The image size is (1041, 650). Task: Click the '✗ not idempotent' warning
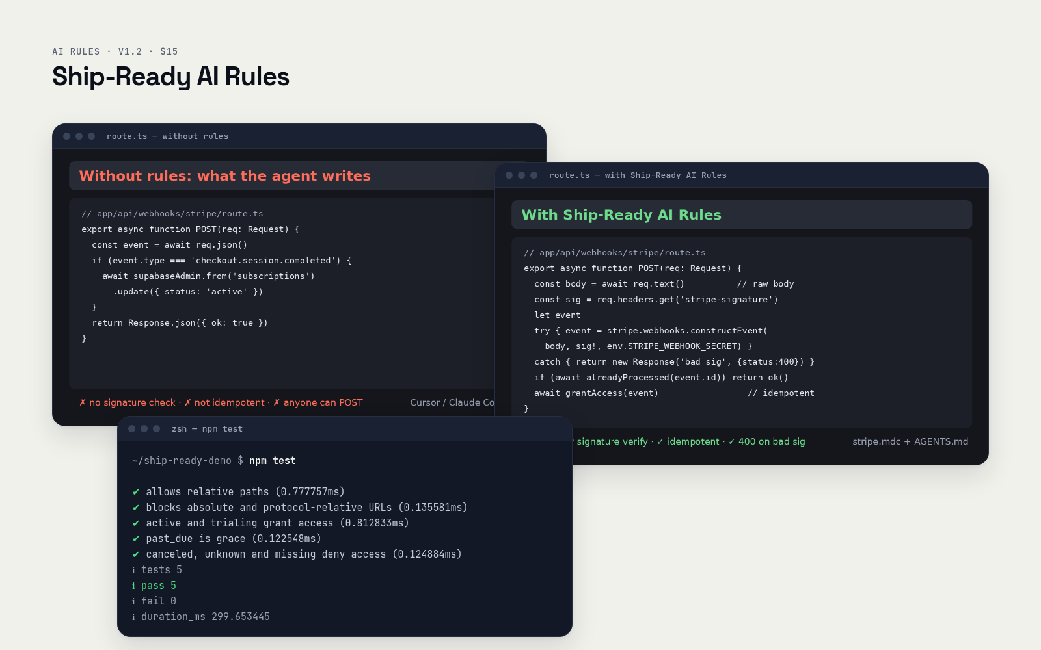point(224,402)
